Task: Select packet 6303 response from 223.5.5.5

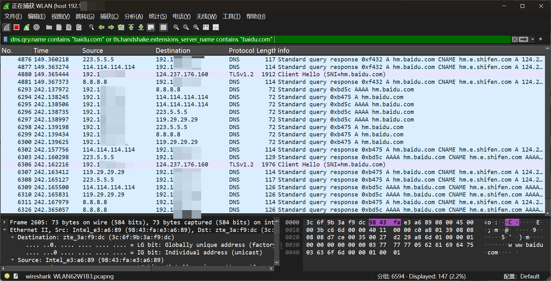Action: [x=272, y=157]
